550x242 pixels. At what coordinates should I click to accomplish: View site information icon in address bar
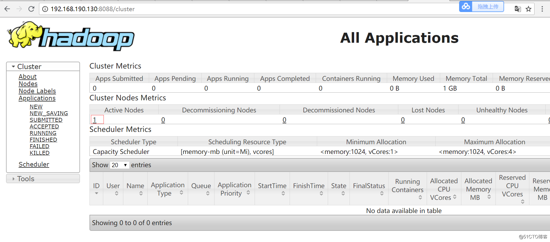click(x=45, y=9)
